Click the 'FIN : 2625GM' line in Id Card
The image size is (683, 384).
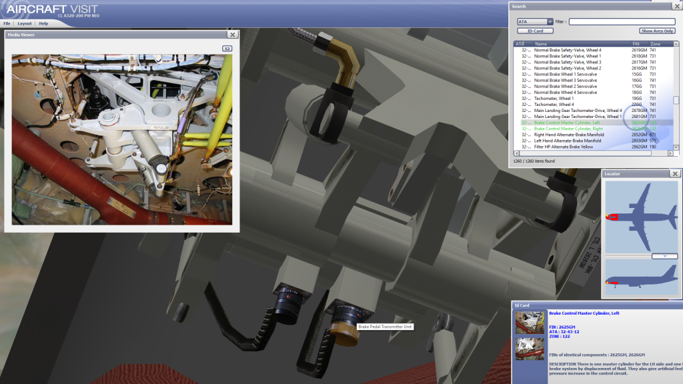562,327
